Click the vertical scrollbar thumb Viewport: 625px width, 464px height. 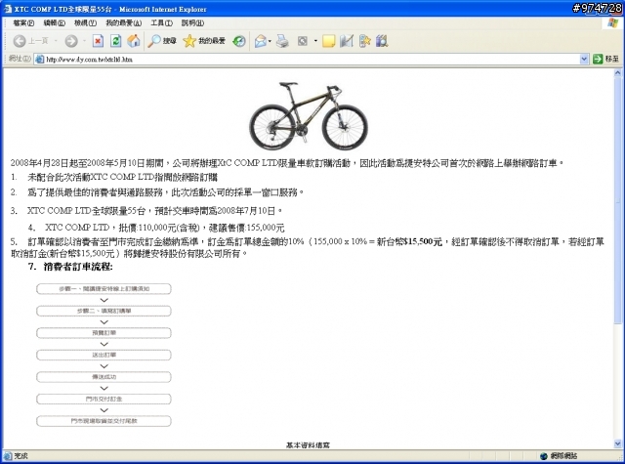[617, 200]
